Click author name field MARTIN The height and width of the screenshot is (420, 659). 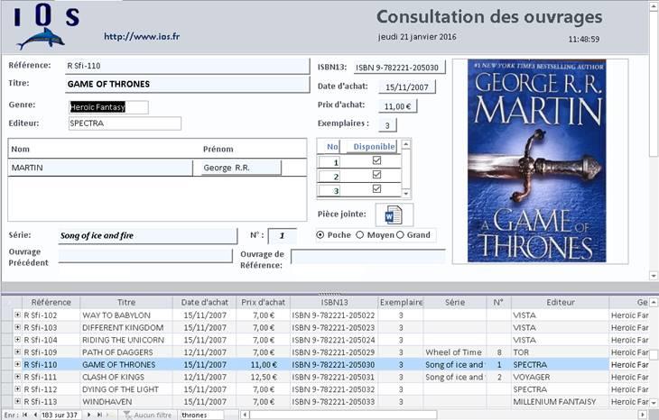click(x=100, y=168)
